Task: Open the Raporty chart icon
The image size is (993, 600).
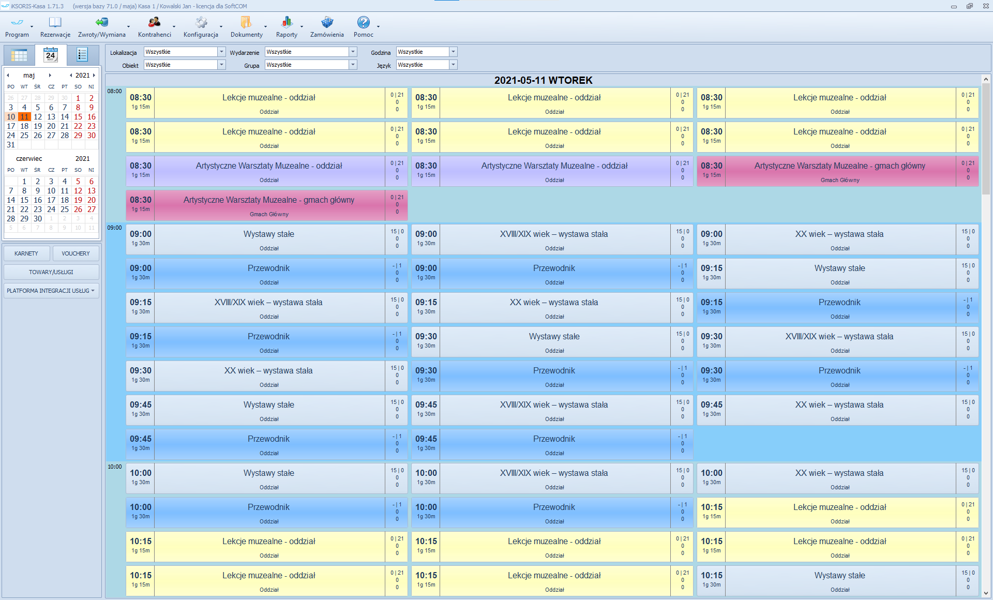Action: click(x=287, y=23)
